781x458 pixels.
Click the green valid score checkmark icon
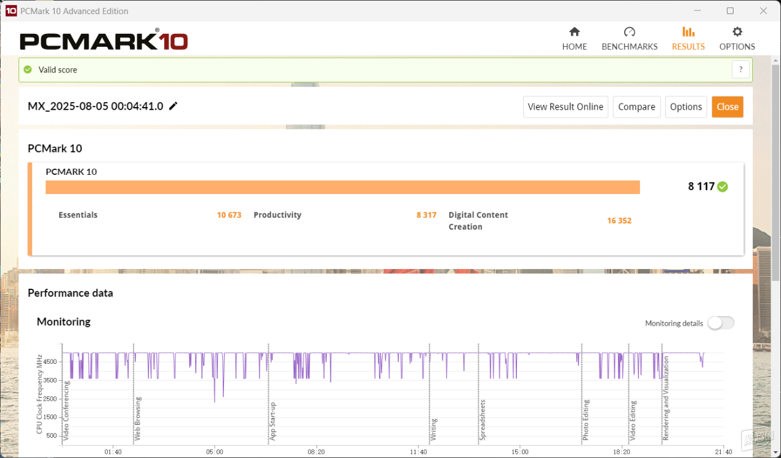tap(28, 70)
